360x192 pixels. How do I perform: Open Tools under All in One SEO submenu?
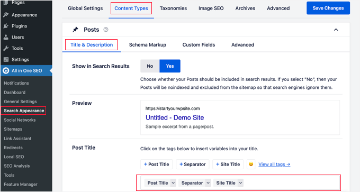9,175
